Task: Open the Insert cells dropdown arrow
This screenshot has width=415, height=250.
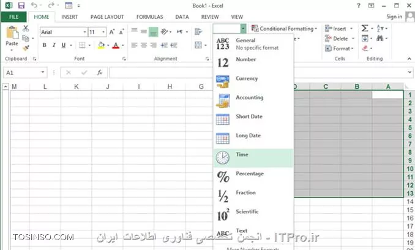Action: pyautogui.click(x=351, y=29)
